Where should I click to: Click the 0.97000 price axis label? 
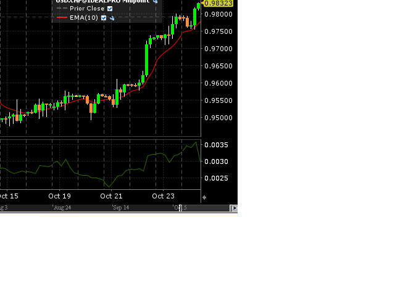[218, 49]
